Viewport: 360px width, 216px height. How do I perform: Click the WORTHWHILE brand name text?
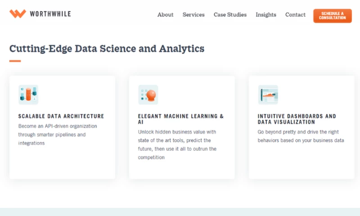(50, 14)
